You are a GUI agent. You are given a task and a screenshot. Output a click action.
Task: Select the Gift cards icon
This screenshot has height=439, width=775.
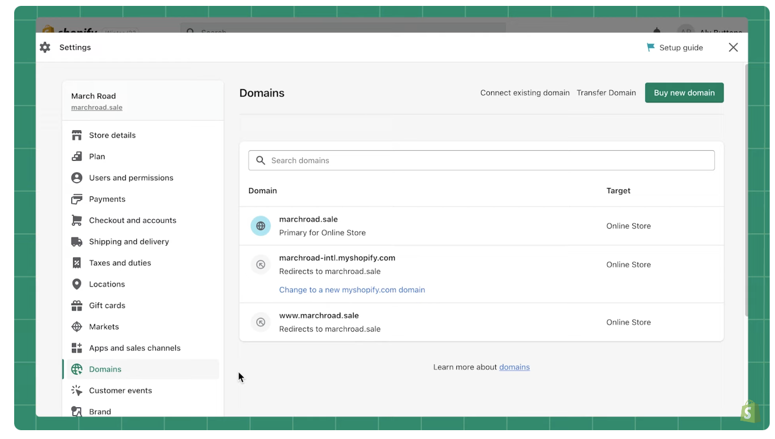[x=77, y=305]
